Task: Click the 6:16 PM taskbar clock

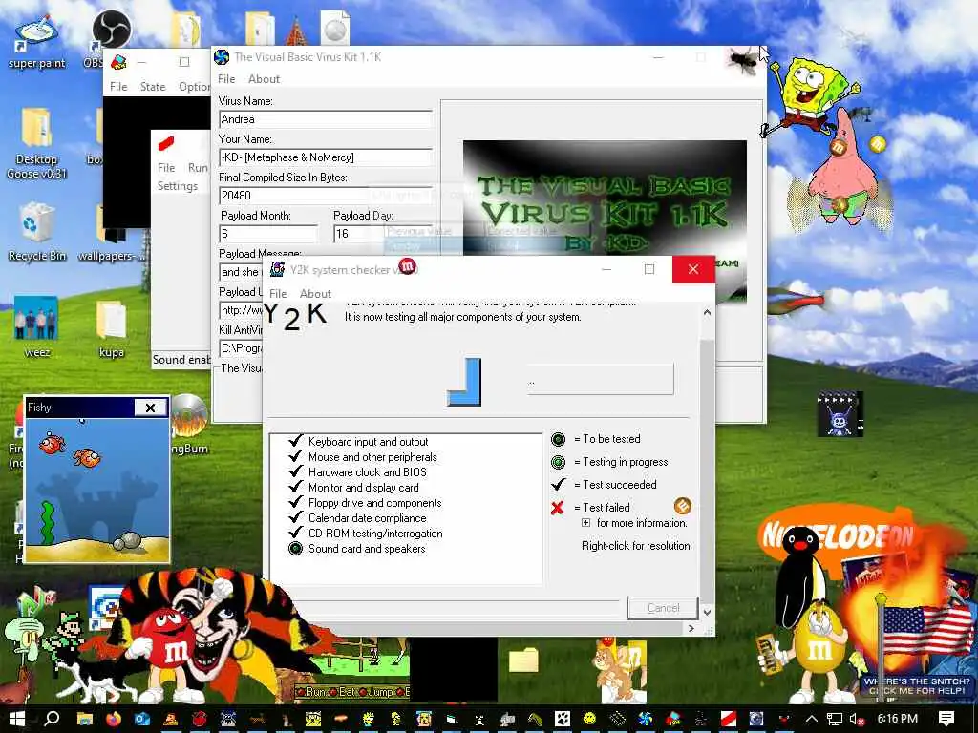Action: point(898,719)
